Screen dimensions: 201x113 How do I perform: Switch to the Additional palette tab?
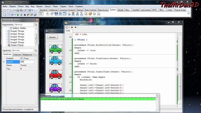tap(53, 10)
